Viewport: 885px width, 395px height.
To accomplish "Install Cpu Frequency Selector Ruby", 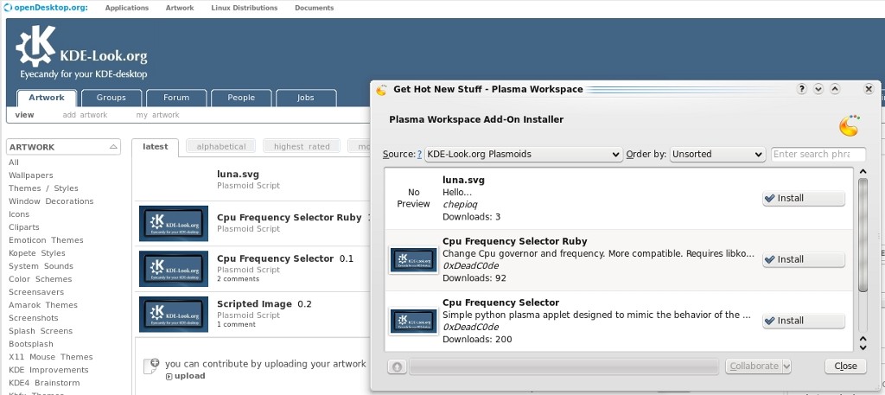I will [x=803, y=259].
